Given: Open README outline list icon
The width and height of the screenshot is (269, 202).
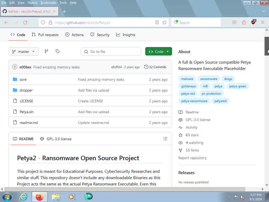Looking at the screenshot, I should click(x=165, y=139).
